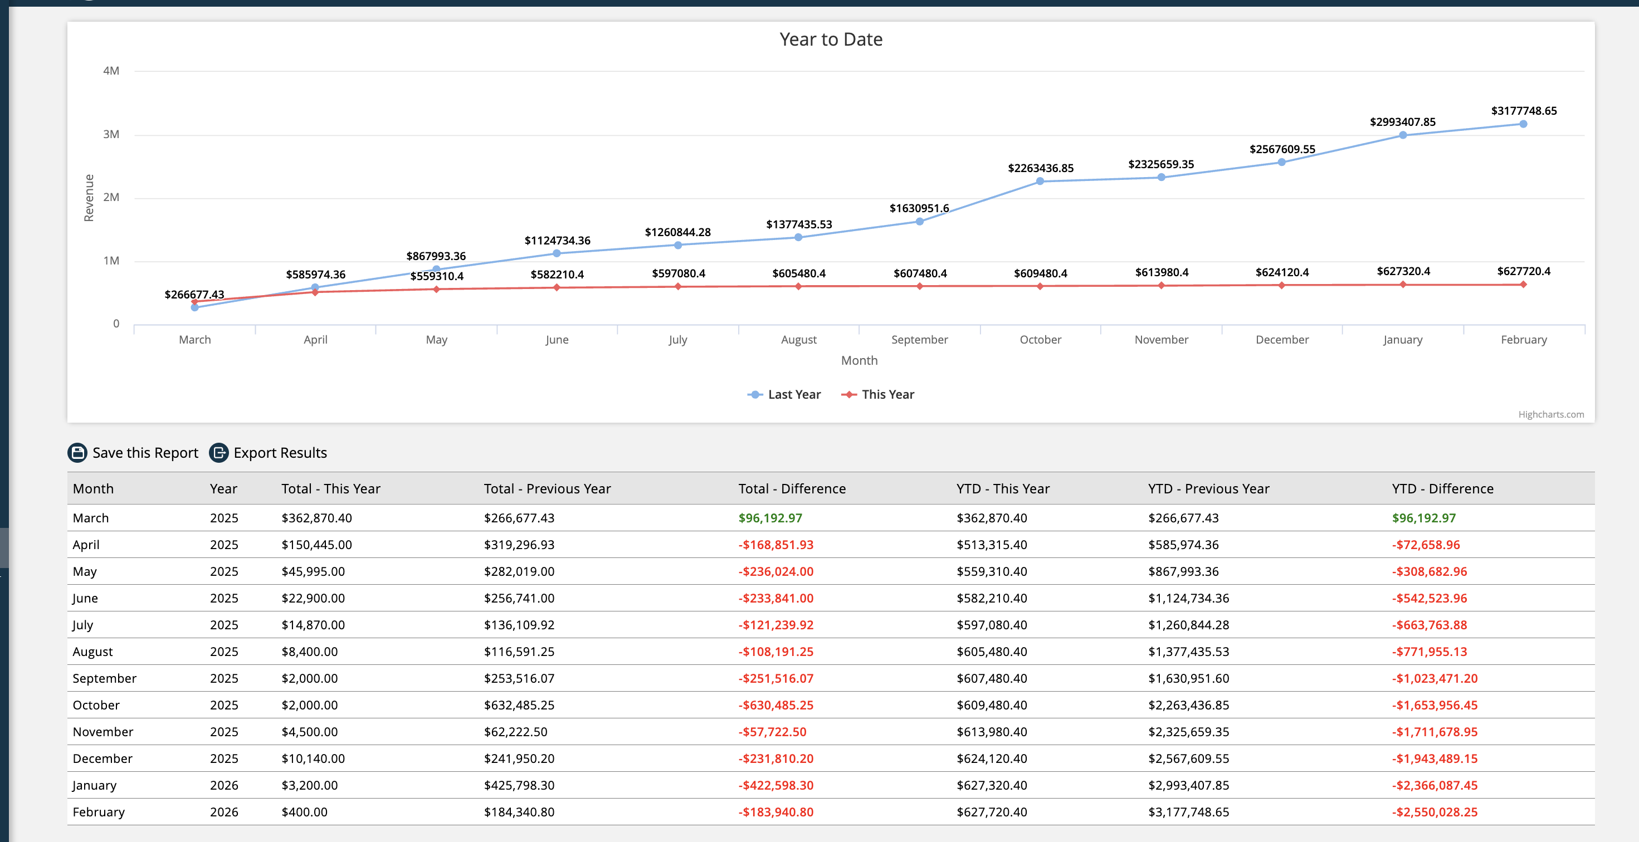1639x842 pixels.
Task: Click the $1,124,734.36 YTD previous year cell
Action: (1188, 598)
